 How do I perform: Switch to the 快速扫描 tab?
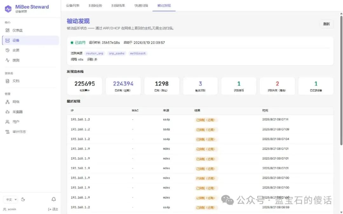point(141,6)
